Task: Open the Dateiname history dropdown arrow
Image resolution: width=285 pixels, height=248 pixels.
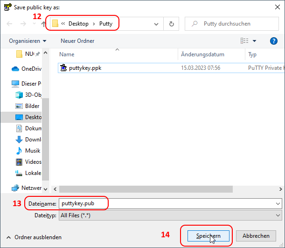Action: [278, 204]
